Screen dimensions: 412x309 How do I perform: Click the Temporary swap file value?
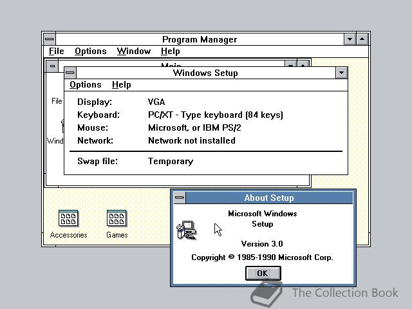(x=171, y=161)
